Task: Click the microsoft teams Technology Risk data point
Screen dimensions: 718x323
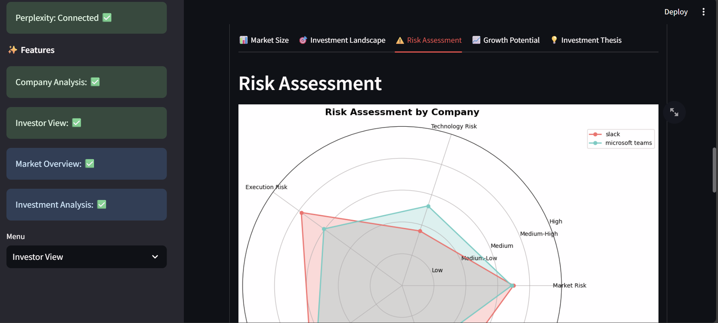Action: 428,206
